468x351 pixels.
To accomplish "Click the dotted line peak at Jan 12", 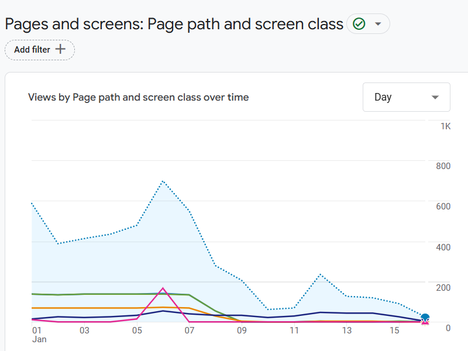I will (321, 274).
